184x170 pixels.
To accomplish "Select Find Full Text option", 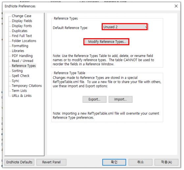I will pyautogui.click(x=22, y=36).
